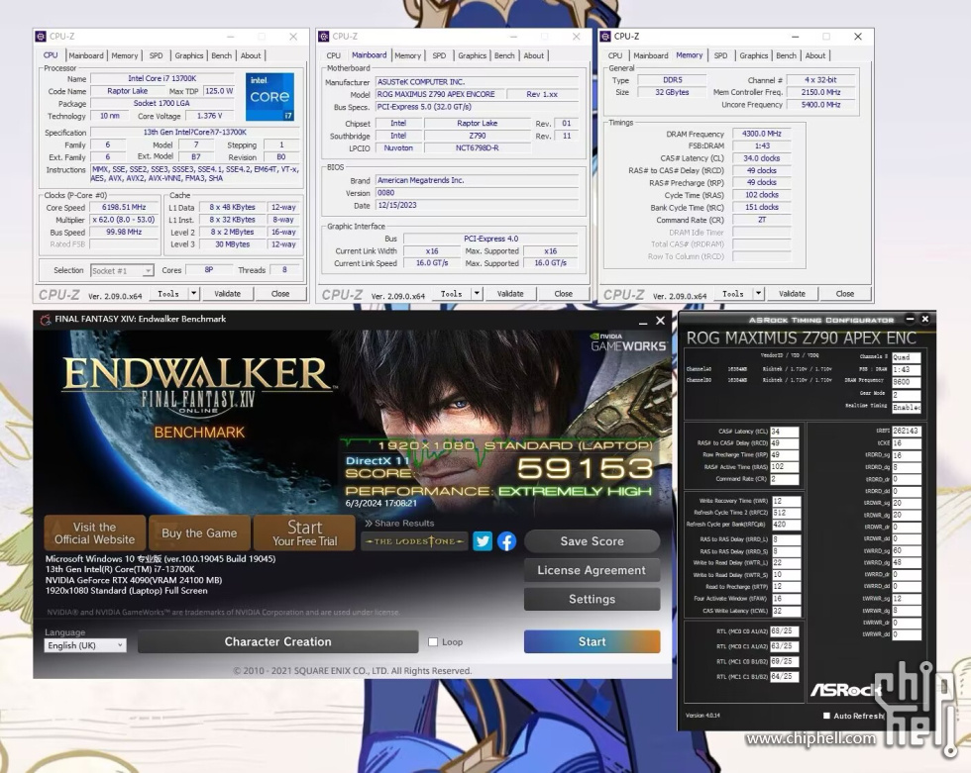This screenshot has width=971, height=773.
Task: Click DRAM Frequency value 4300.0 MHz in CPU-Z
Action: click(x=762, y=134)
